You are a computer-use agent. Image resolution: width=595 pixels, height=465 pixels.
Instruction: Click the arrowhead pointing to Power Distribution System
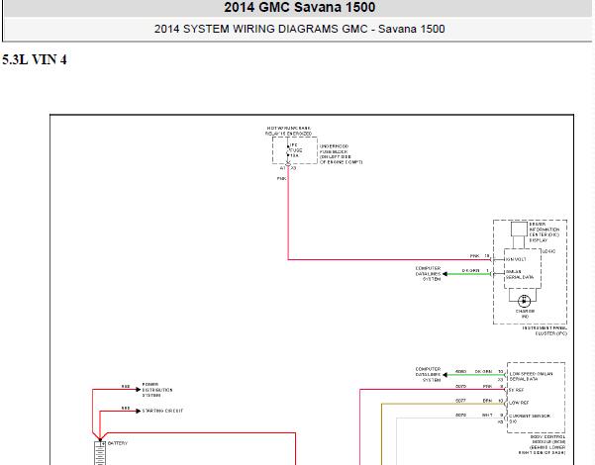139,389
